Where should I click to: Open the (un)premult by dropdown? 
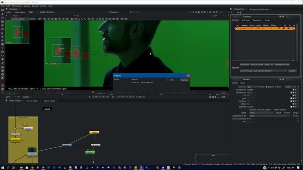point(268,116)
